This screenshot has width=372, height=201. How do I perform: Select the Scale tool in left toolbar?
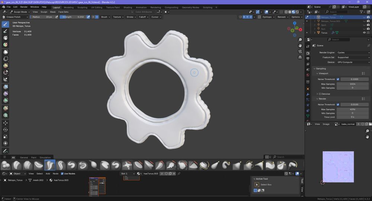tap(6, 136)
